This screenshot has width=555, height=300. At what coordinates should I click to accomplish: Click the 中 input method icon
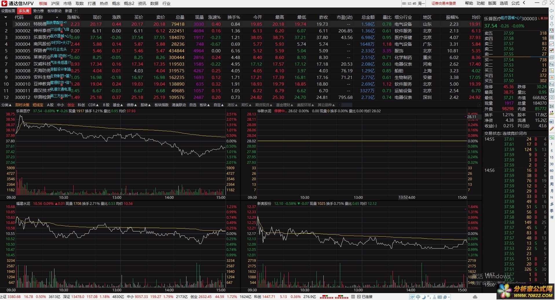coord(418,297)
